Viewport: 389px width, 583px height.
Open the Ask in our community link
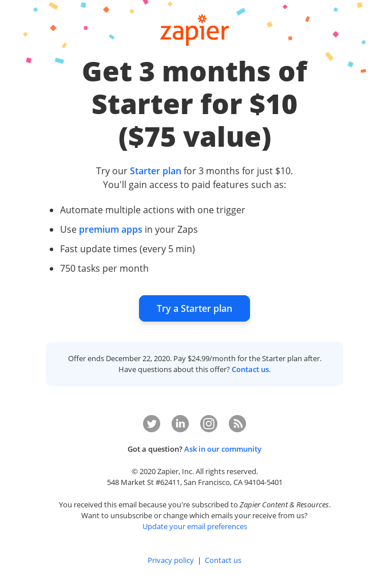[223, 449]
